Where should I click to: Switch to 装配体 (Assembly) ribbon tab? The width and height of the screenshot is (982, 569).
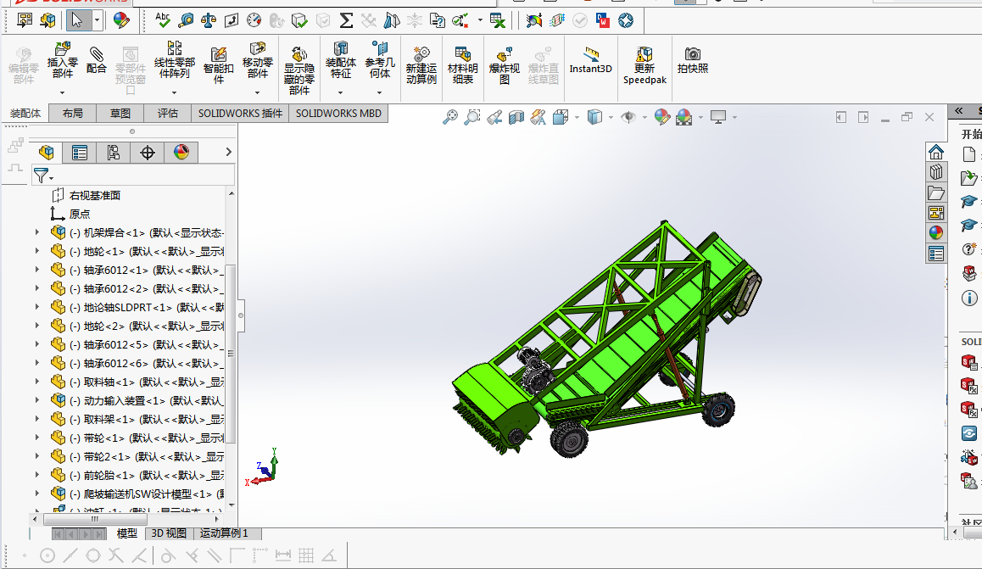(x=25, y=114)
